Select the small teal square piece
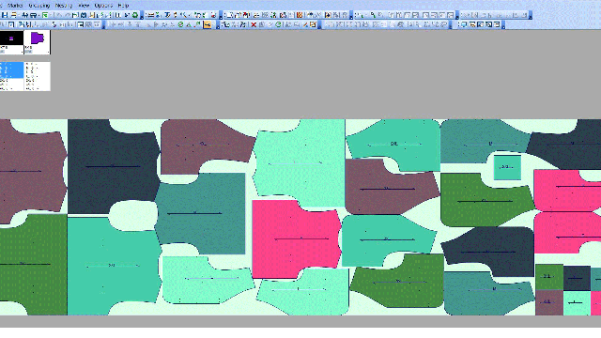The height and width of the screenshot is (338, 601). point(507,167)
